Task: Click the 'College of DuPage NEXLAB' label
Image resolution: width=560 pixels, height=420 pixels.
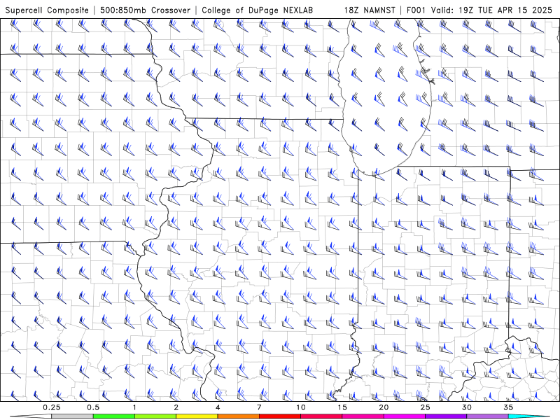Action: 257,10
